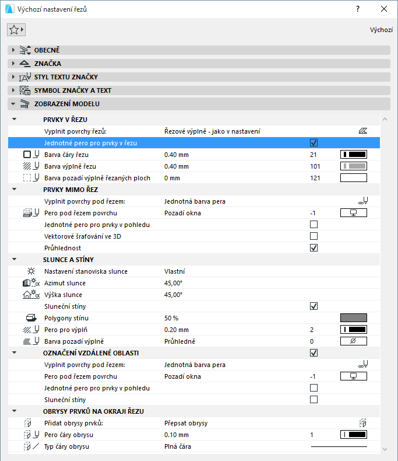Open pen swatch for Pero pro výplň
The height and width of the screenshot is (461, 398).
click(x=353, y=330)
